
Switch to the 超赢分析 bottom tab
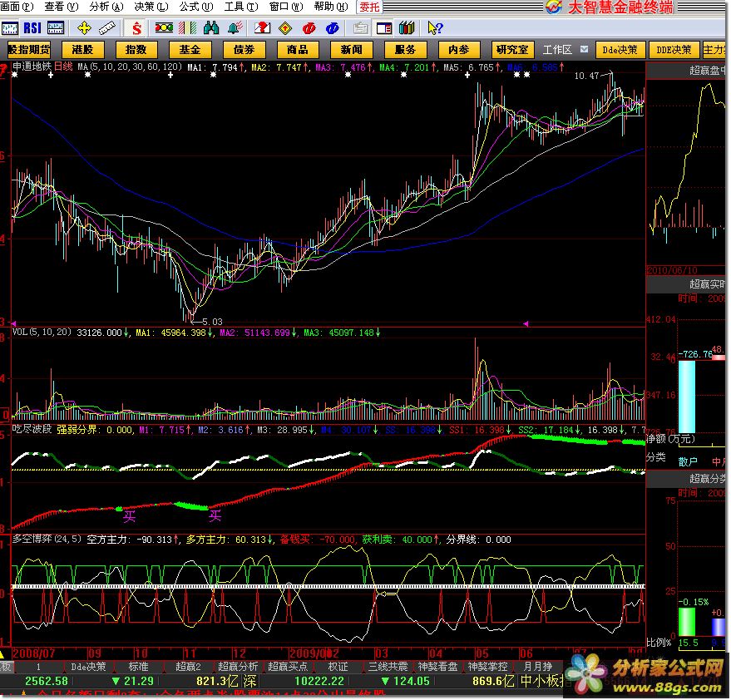coord(238,667)
